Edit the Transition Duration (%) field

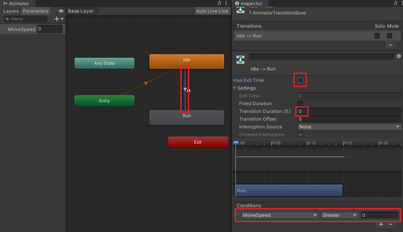coord(350,111)
